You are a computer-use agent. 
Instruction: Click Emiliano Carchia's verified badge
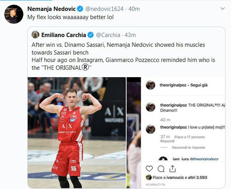click(x=91, y=35)
